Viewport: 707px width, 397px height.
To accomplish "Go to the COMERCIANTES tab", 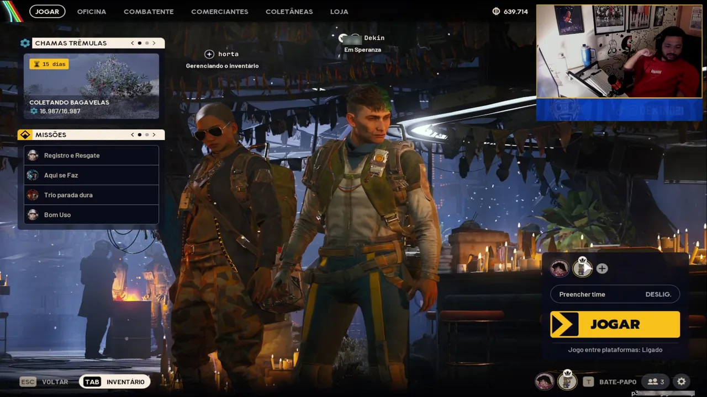I will coord(219,11).
